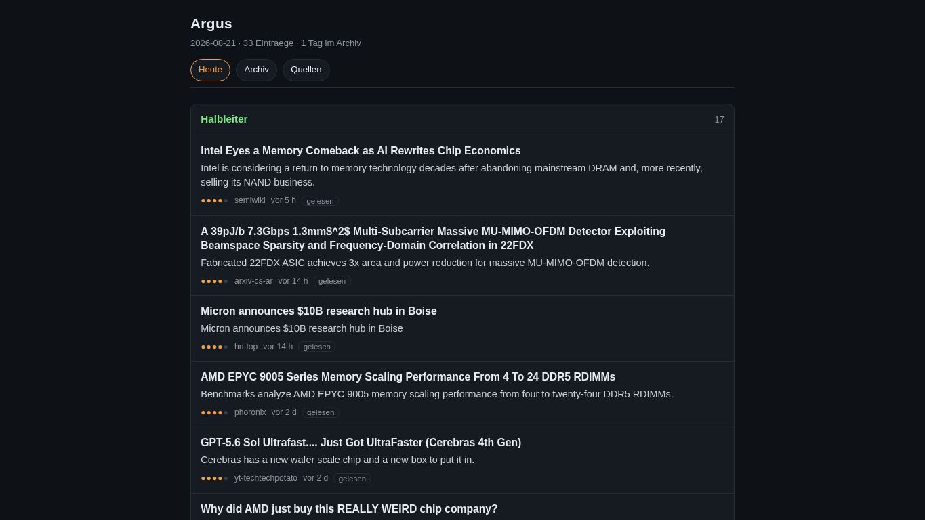
Task: Click rating dots on Intel memory entry
Action: (x=214, y=201)
